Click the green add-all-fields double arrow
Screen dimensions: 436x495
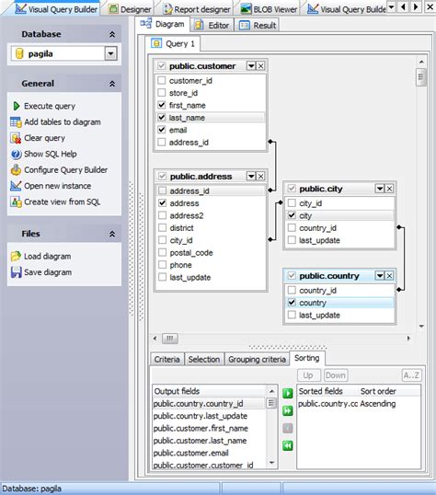tap(288, 410)
